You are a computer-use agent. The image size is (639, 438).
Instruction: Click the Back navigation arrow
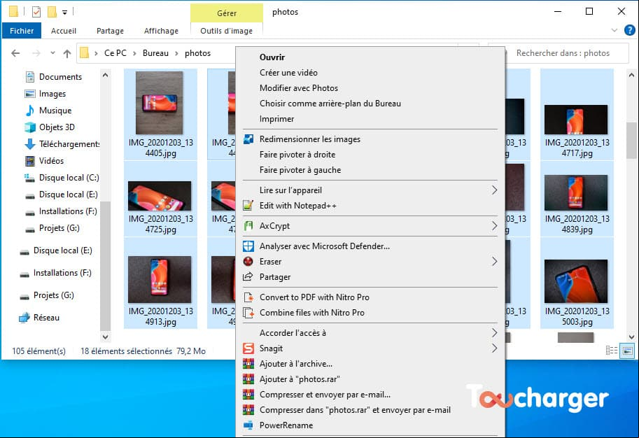(15, 53)
